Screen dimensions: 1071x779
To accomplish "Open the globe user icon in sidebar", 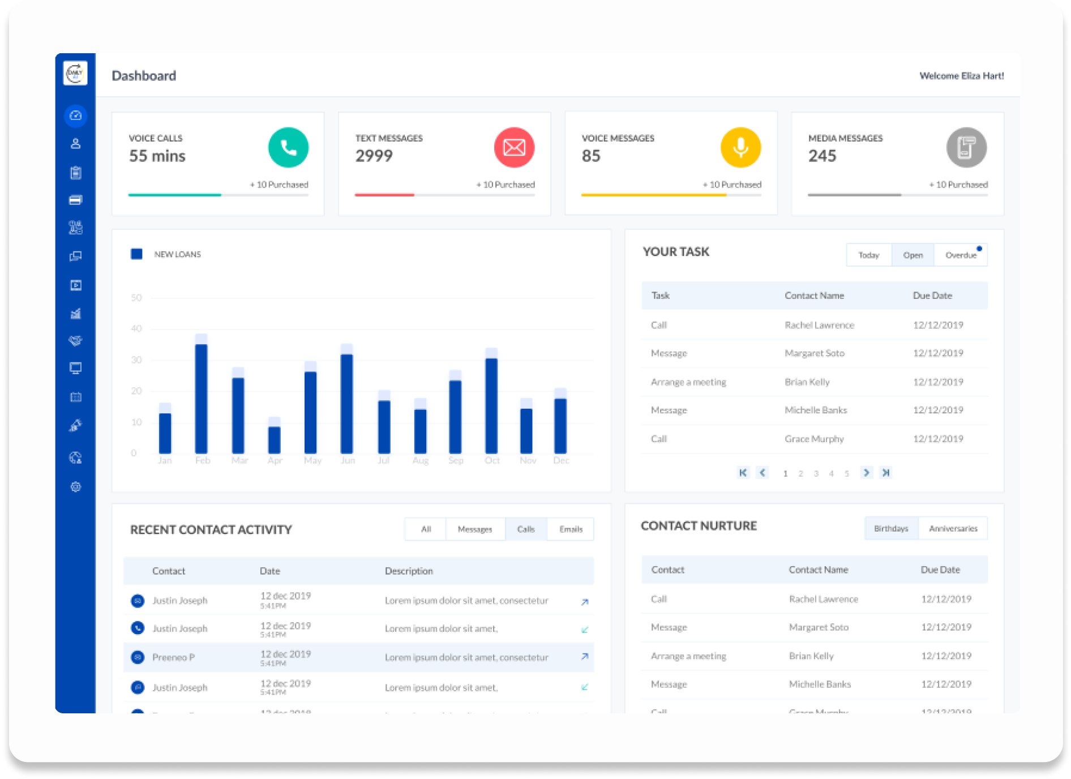I will point(75,457).
